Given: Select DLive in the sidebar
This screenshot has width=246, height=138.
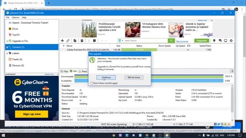Looking at the screenshot, I should click(x=15, y=29).
